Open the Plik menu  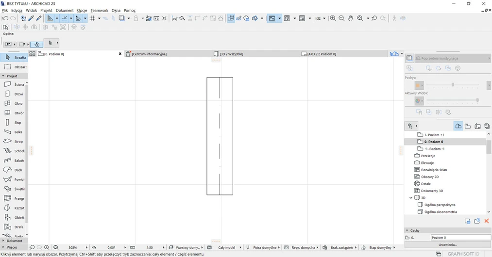(x=5, y=10)
